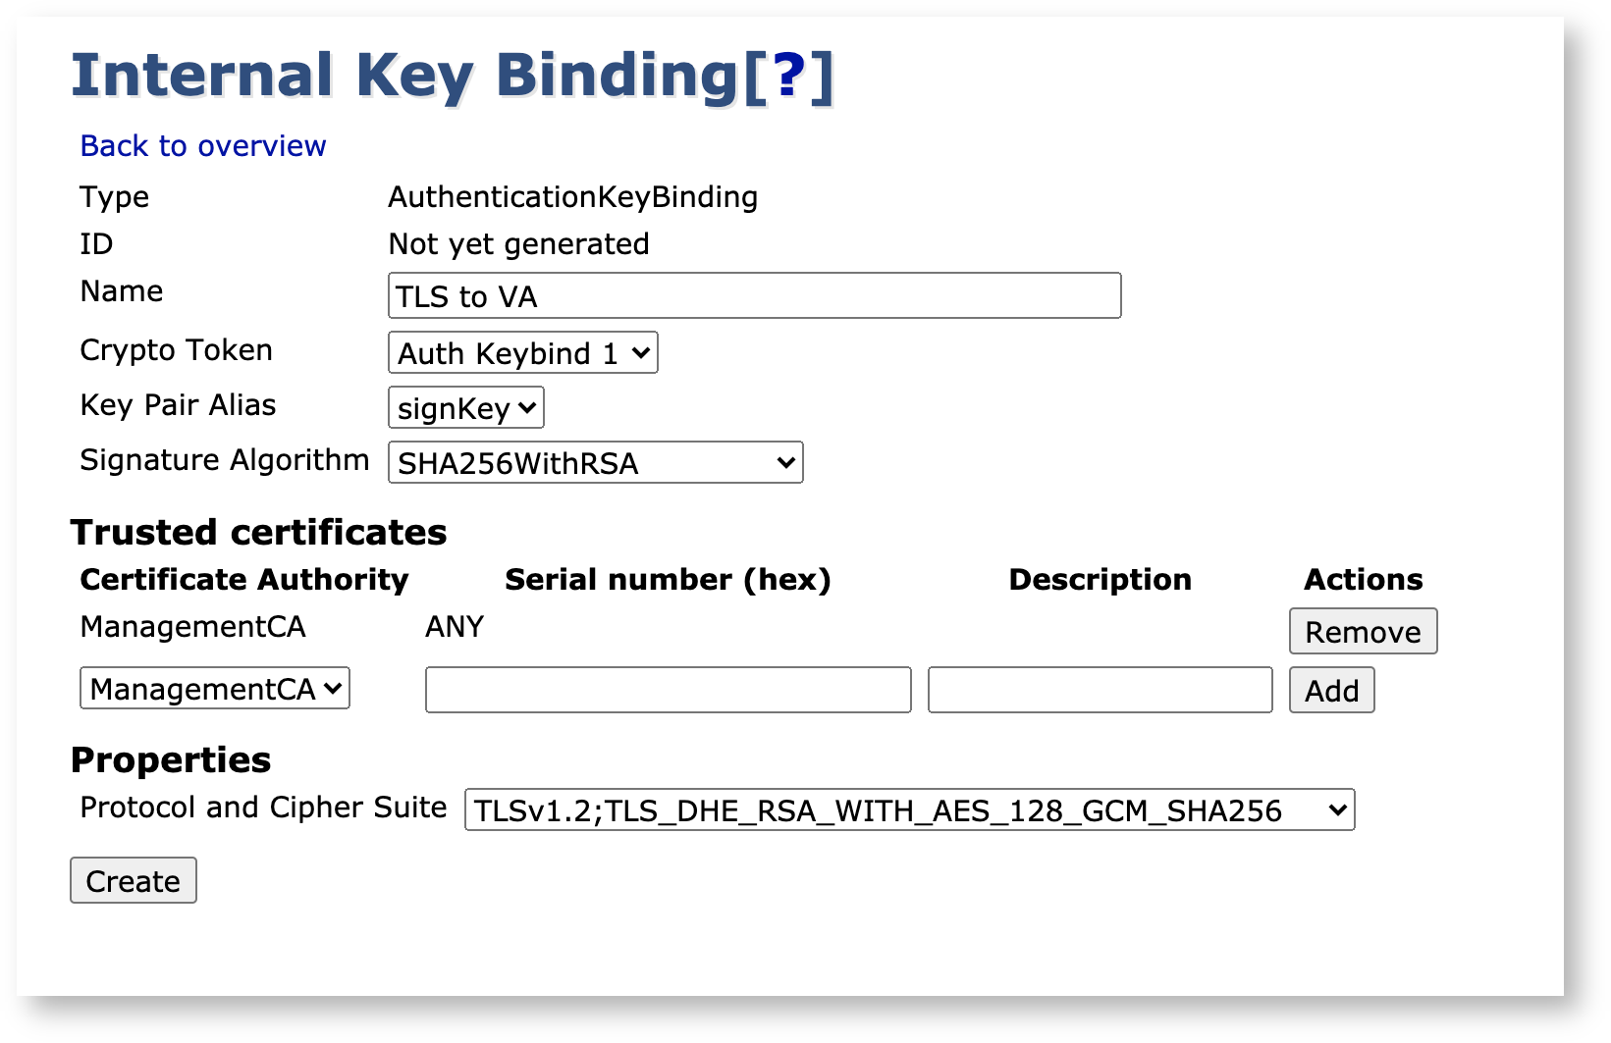
Task: Click the Properties section heading
Action: (171, 760)
